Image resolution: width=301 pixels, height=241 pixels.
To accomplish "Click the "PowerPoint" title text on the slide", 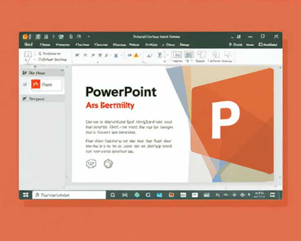I will [121, 92].
